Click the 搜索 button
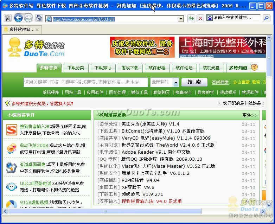275x224 pixels. (194, 82)
